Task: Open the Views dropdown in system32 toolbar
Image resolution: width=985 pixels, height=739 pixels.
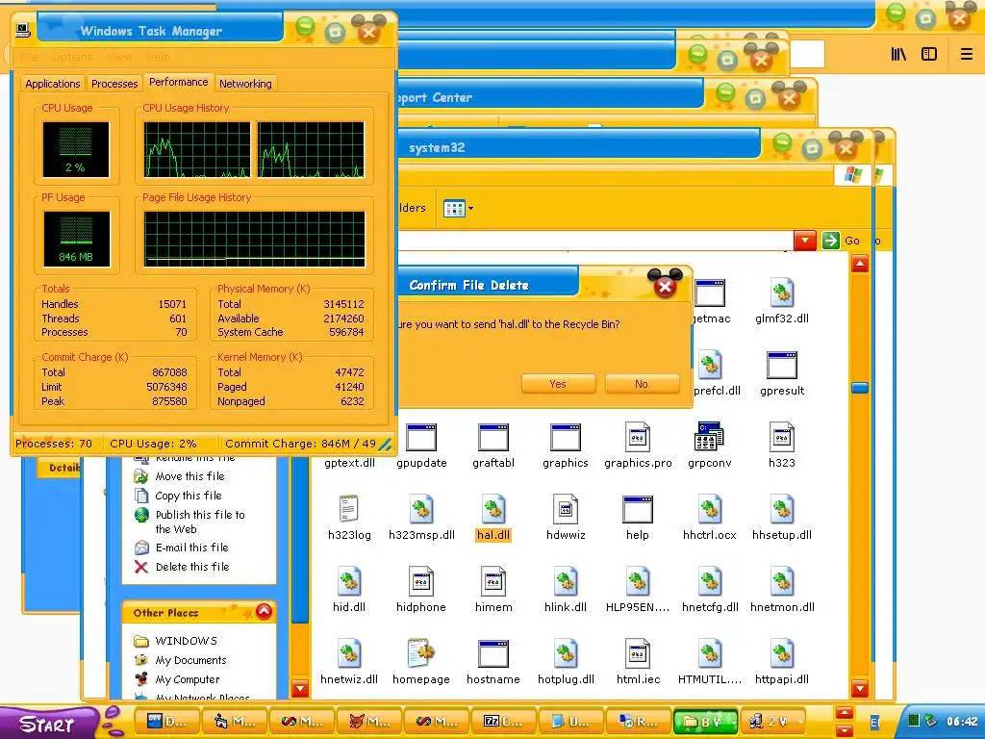Action: 458,208
